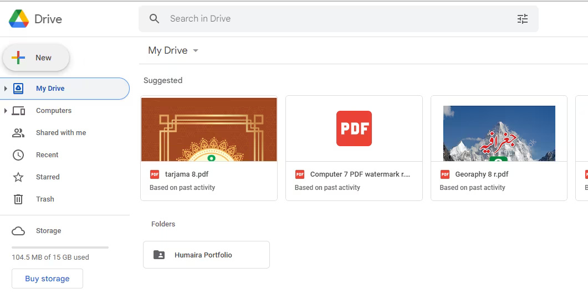
Task: Click the My Drive sidebar icon
Action: tap(18, 89)
